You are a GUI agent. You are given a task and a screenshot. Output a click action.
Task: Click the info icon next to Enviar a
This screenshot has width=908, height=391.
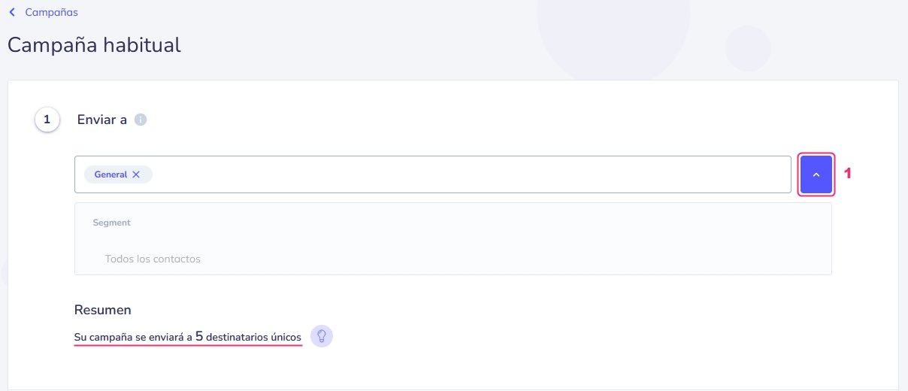pos(141,120)
